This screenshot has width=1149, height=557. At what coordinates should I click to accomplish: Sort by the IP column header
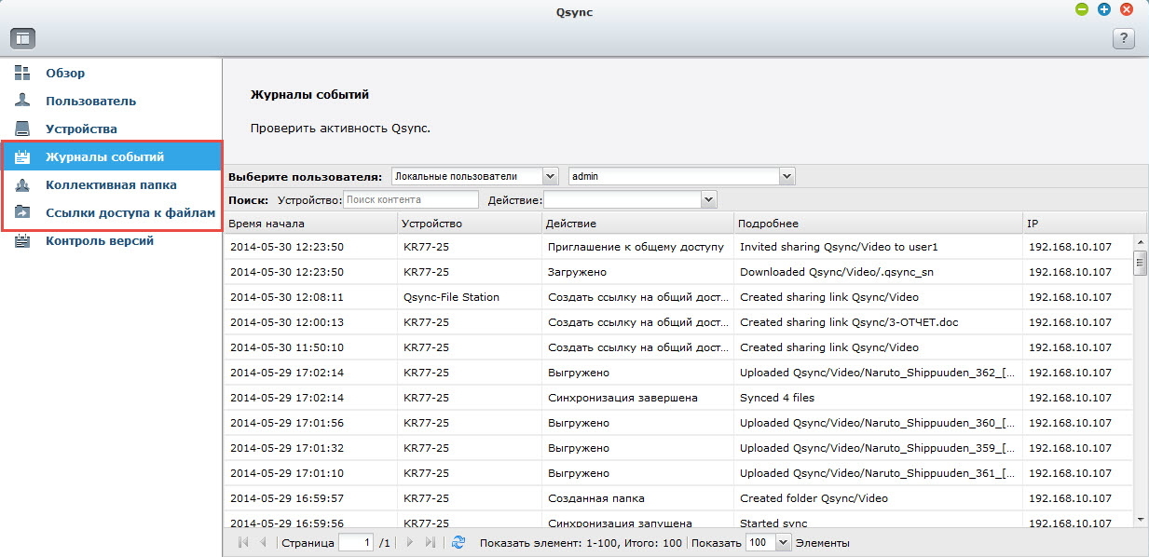click(x=1084, y=224)
